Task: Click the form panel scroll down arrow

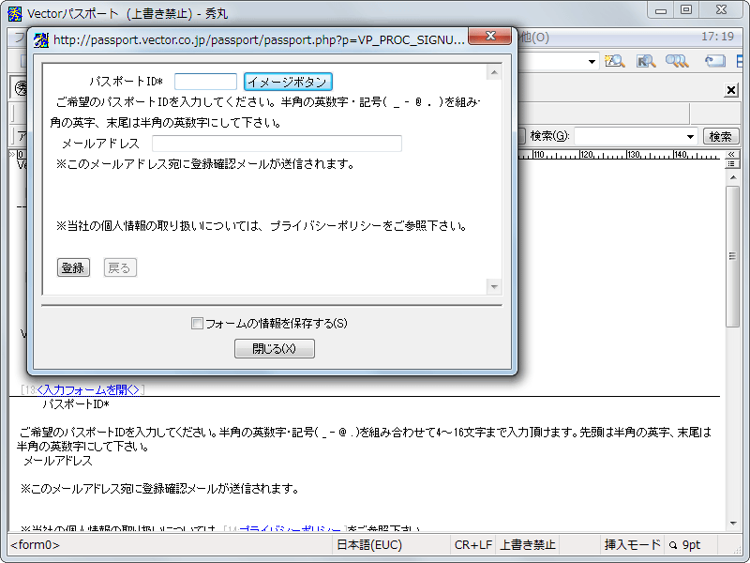Action: click(494, 287)
